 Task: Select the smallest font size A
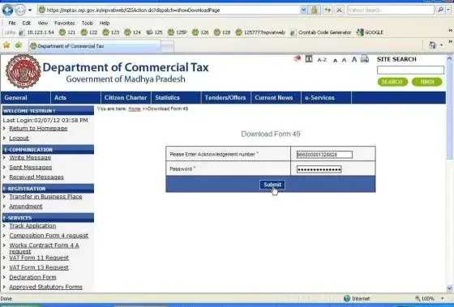pos(335,61)
